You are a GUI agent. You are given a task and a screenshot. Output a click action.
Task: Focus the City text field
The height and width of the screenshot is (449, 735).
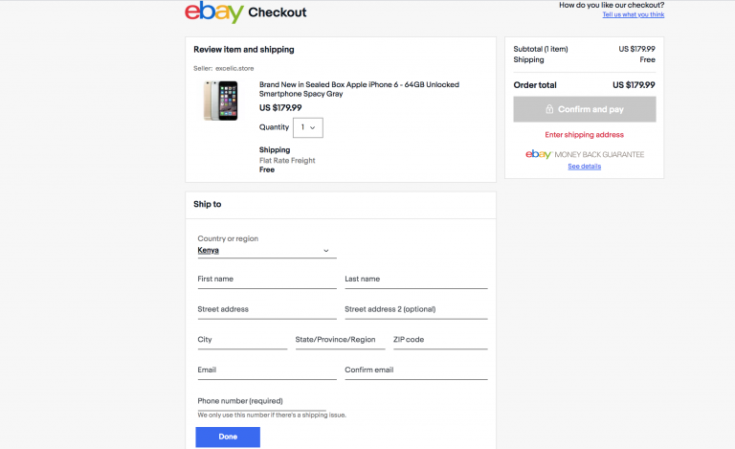(242, 341)
